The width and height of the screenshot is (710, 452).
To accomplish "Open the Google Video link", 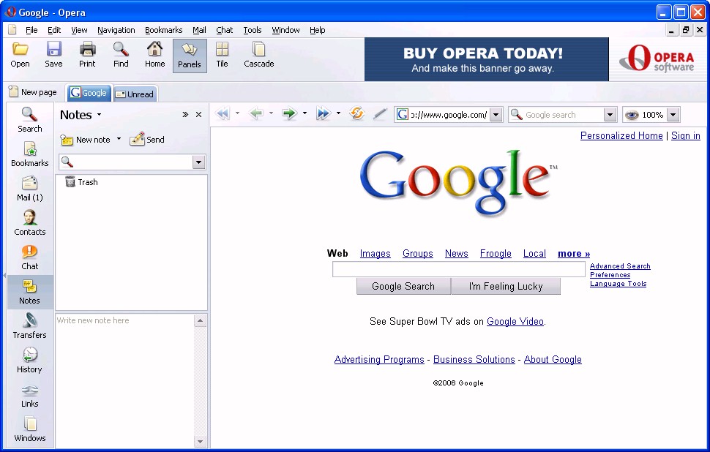I will coord(515,322).
